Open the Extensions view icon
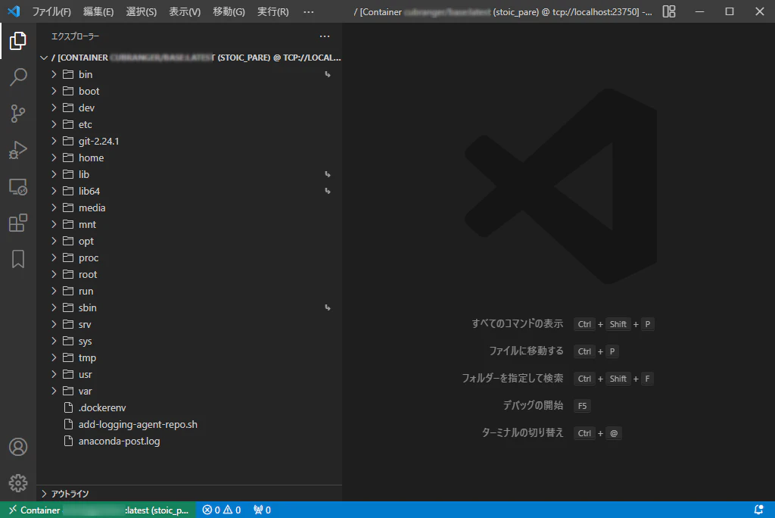The width and height of the screenshot is (775, 518). coord(18,223)
